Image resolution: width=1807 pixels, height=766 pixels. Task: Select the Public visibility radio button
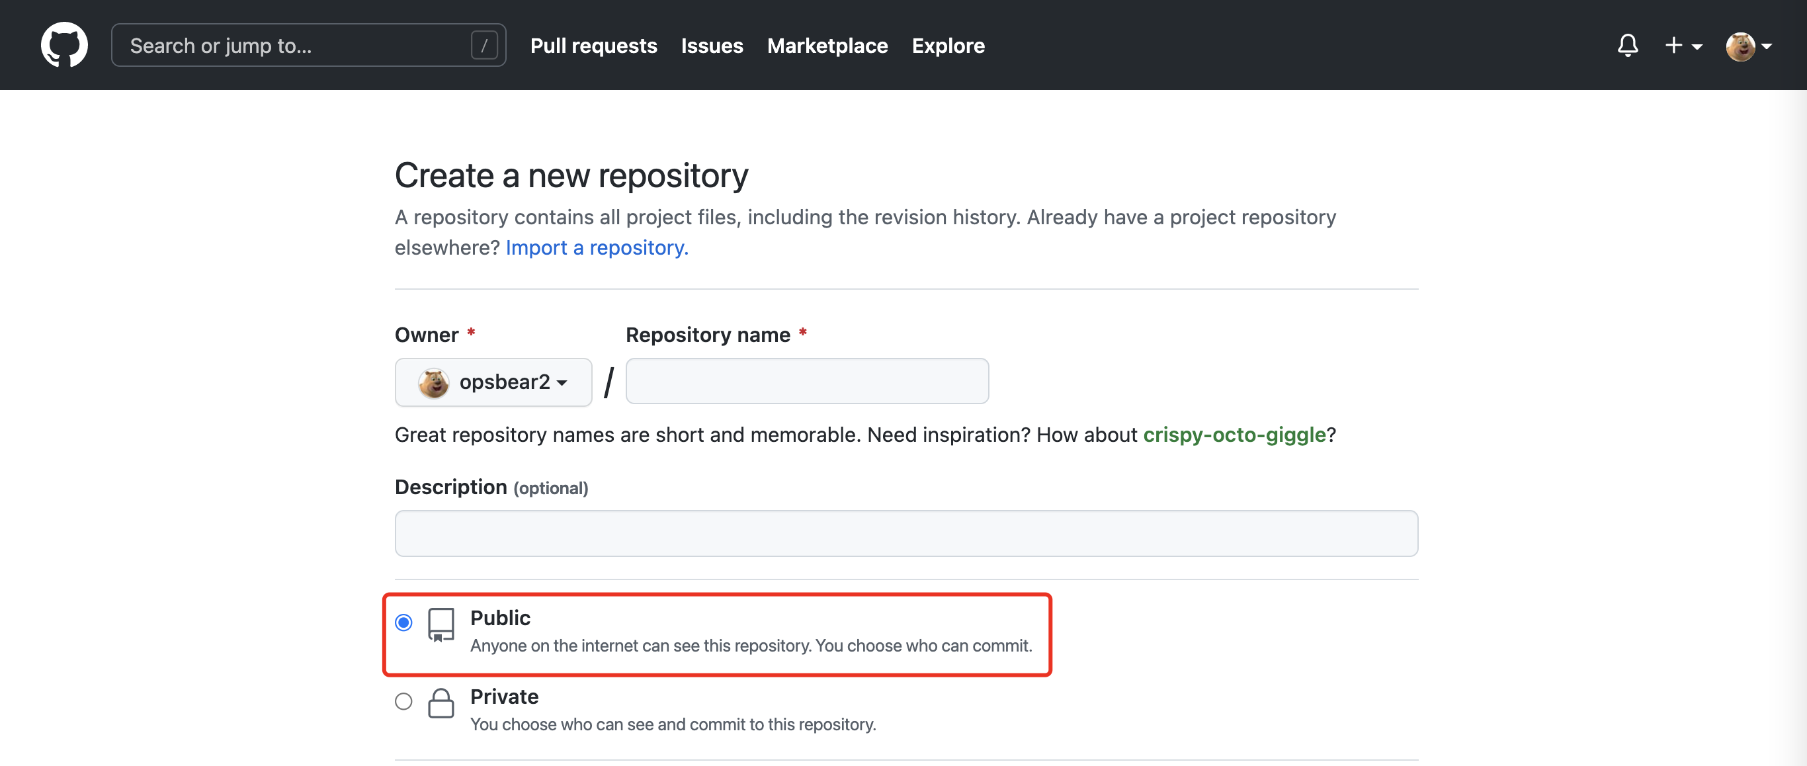pyautogui.click(x=403, y=622)
